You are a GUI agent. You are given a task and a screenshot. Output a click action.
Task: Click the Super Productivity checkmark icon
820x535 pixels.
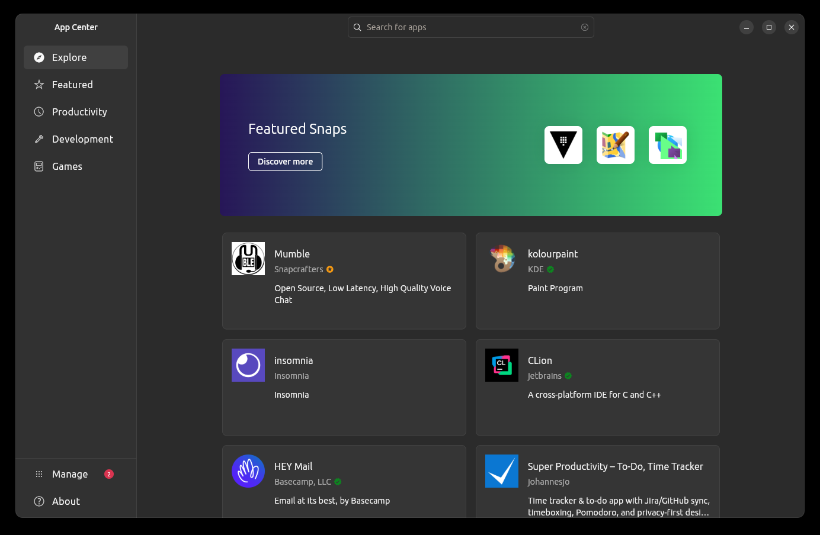pyautogui.click(x=502, y=471)
